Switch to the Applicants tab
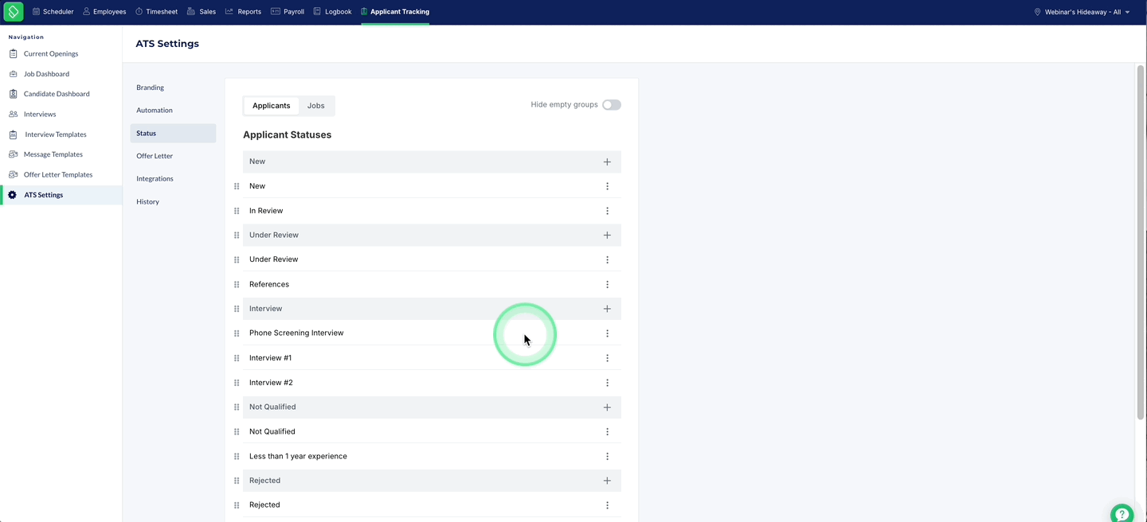 coord(272,106)
